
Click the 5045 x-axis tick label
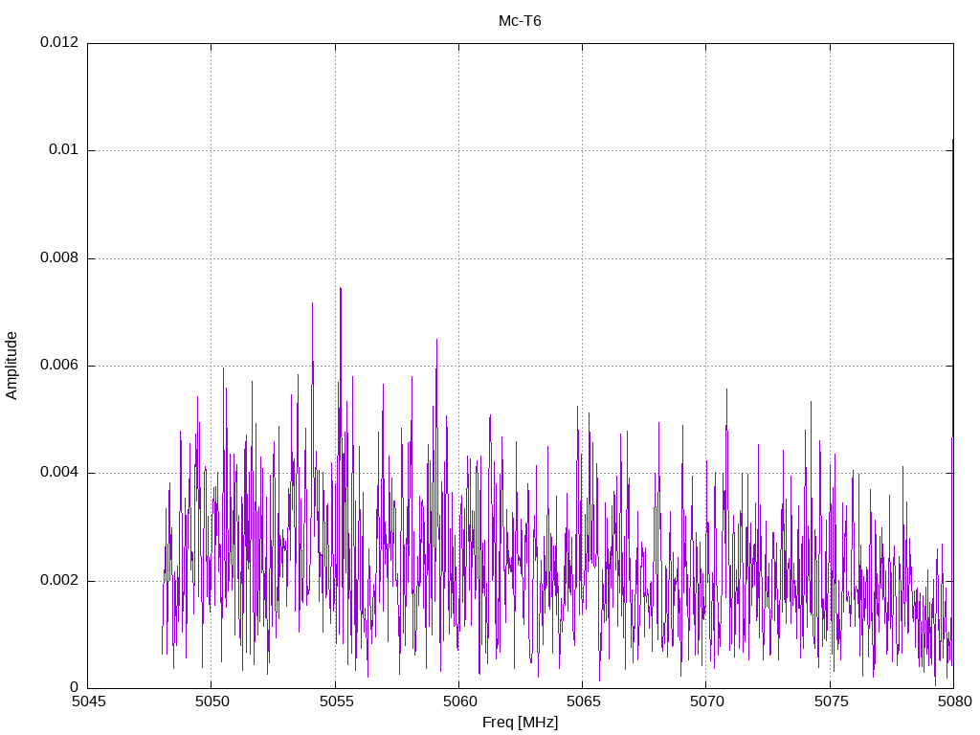89,702
